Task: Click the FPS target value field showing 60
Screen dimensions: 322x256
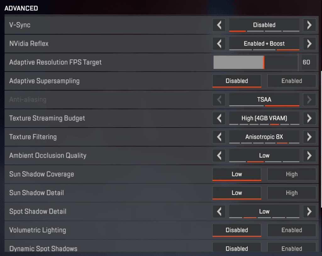Action: click(306, 62)
